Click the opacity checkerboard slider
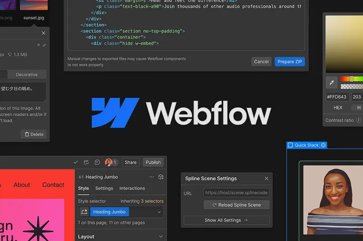 352,86
